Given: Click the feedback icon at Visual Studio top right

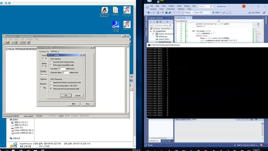Looking at the screenshot, I should pos(264,13).
